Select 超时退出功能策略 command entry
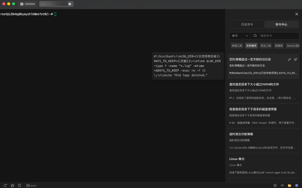This screenshot has width=302, height=188. point(263,141)
